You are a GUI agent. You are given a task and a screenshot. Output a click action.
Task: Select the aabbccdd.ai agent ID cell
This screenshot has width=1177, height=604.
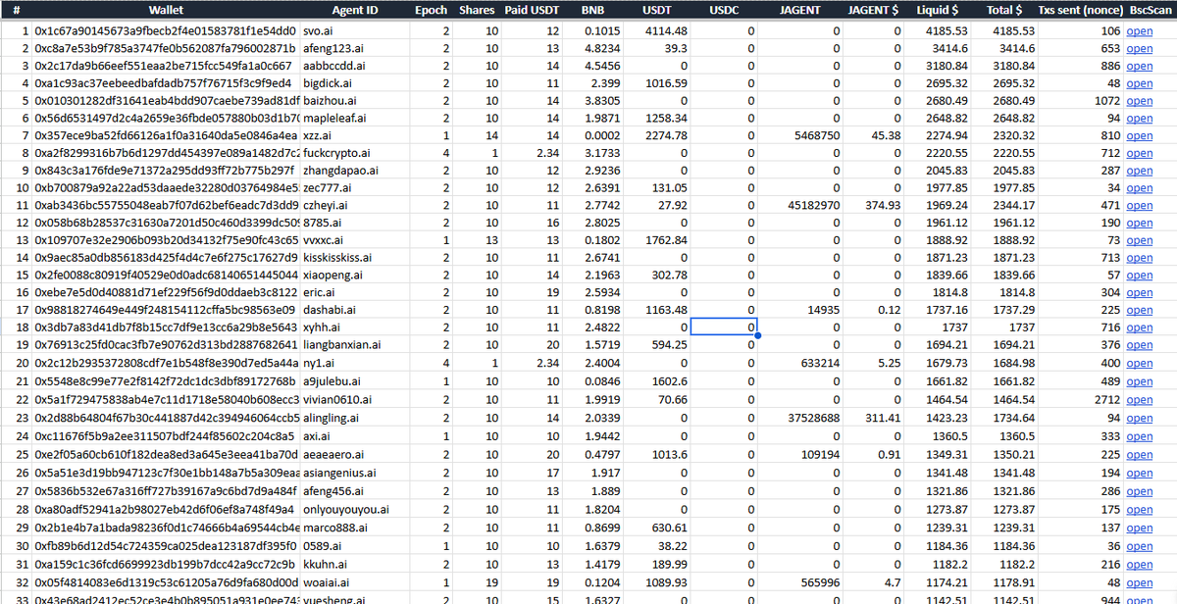(355, 67)
